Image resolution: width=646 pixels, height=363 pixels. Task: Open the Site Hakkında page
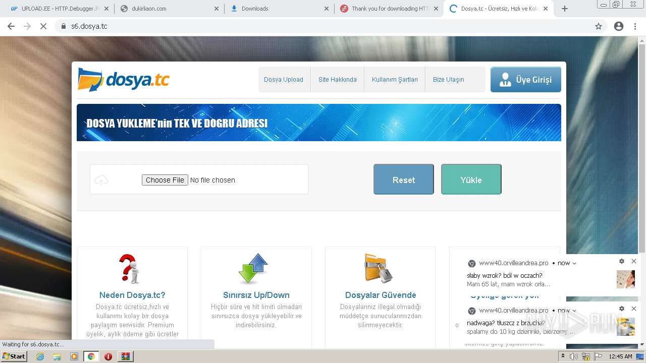[337, 80]
